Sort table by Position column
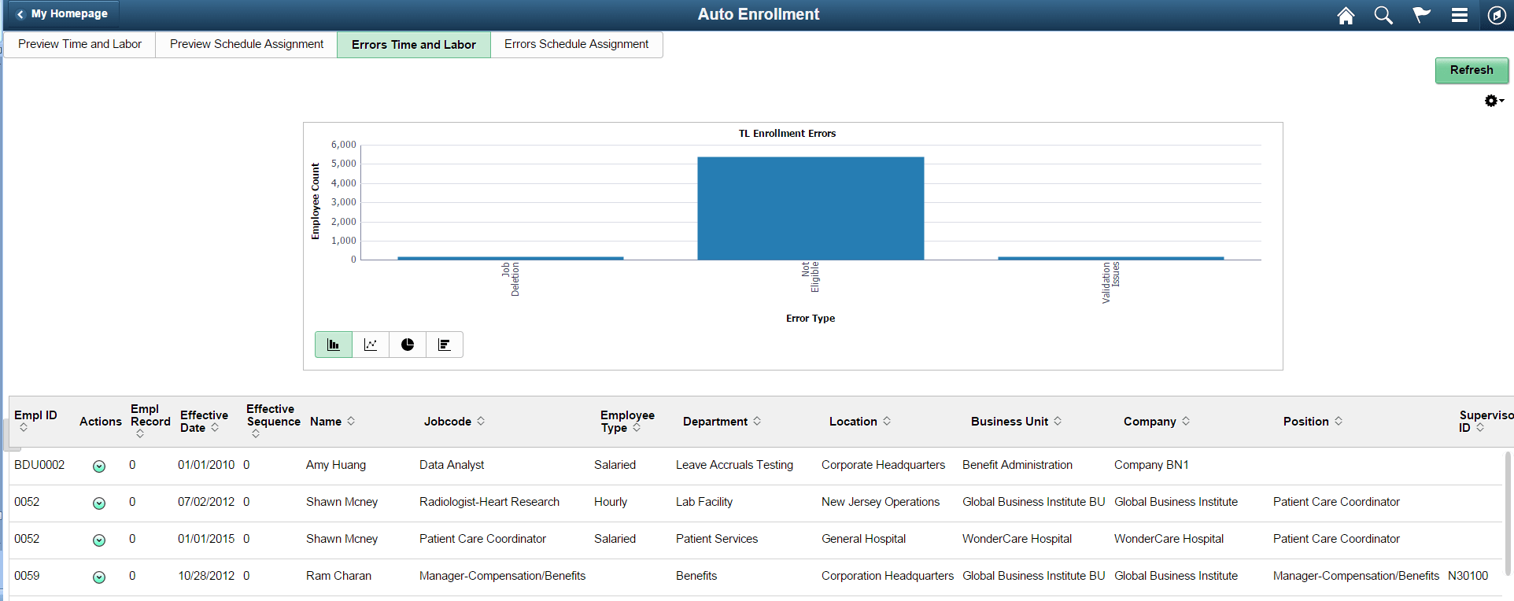The image size is (1514, 601). tap(1313, 422)
